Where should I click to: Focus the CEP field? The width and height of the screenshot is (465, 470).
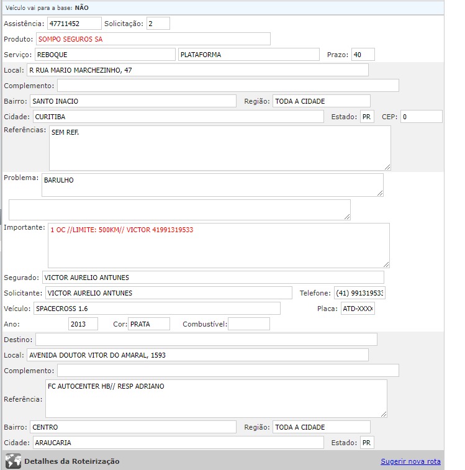[x=420, y=117]
